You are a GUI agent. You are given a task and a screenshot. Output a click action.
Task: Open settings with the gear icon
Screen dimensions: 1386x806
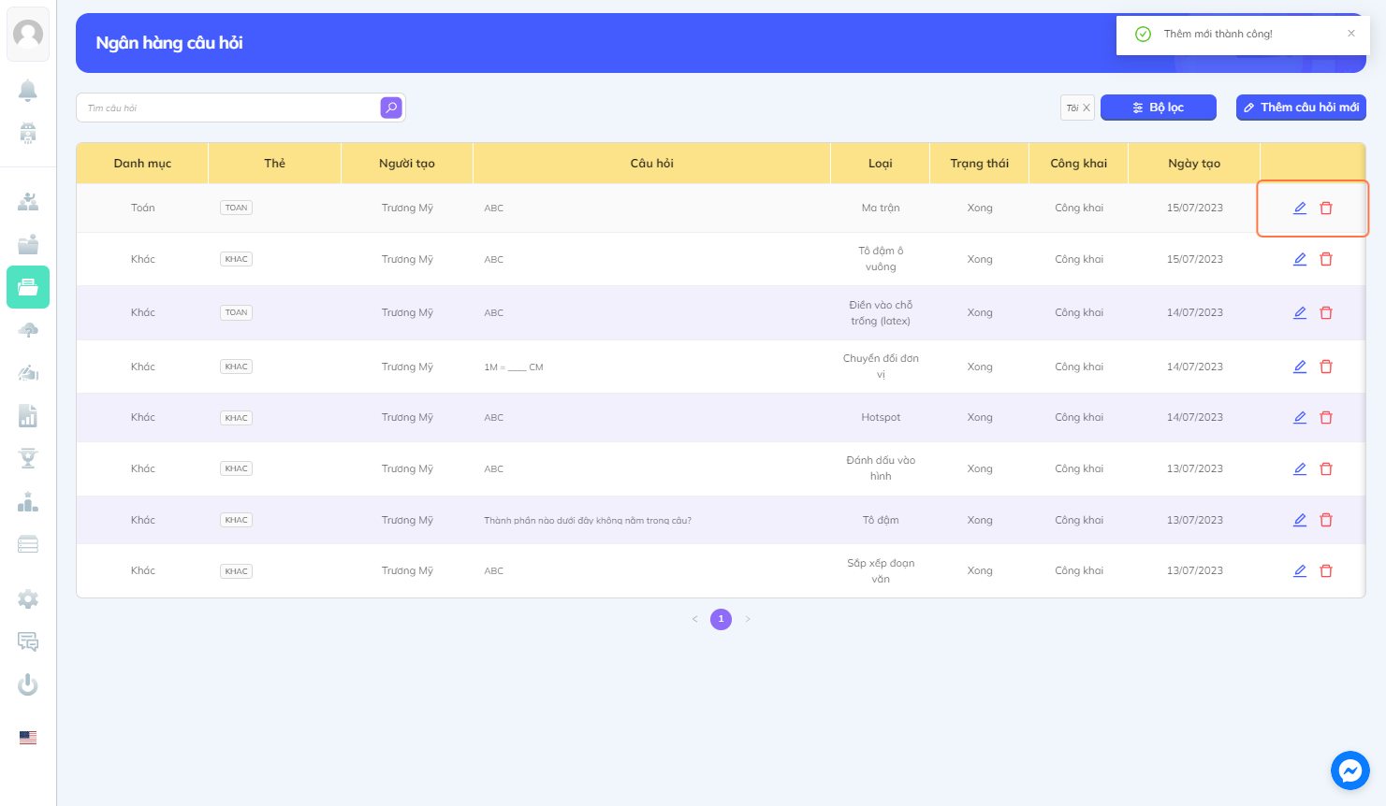tap(28, 598)
